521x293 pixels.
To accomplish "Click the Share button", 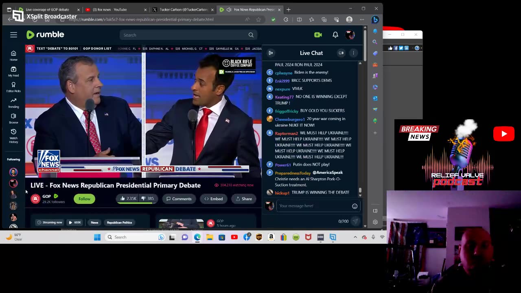I will click(x=244, y=199).
